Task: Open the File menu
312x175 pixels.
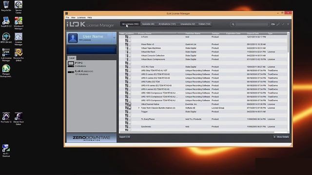Action: (67, 17)
